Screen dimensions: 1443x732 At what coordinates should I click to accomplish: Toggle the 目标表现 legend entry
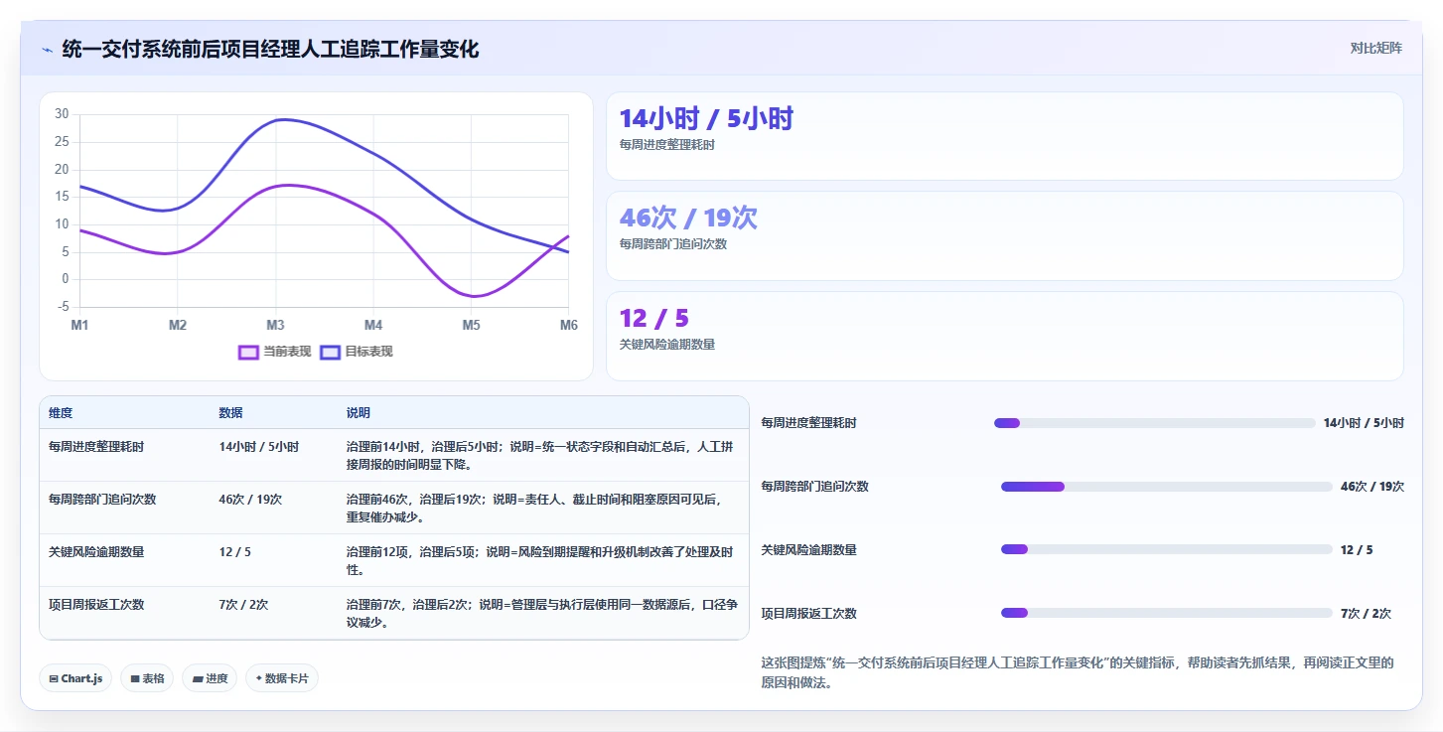point(357,352)
